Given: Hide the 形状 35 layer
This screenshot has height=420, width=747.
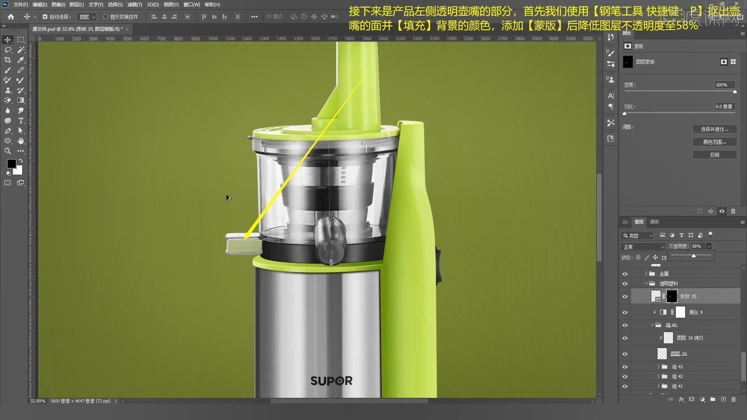Looking at the screenshot, I should (625, 296).
